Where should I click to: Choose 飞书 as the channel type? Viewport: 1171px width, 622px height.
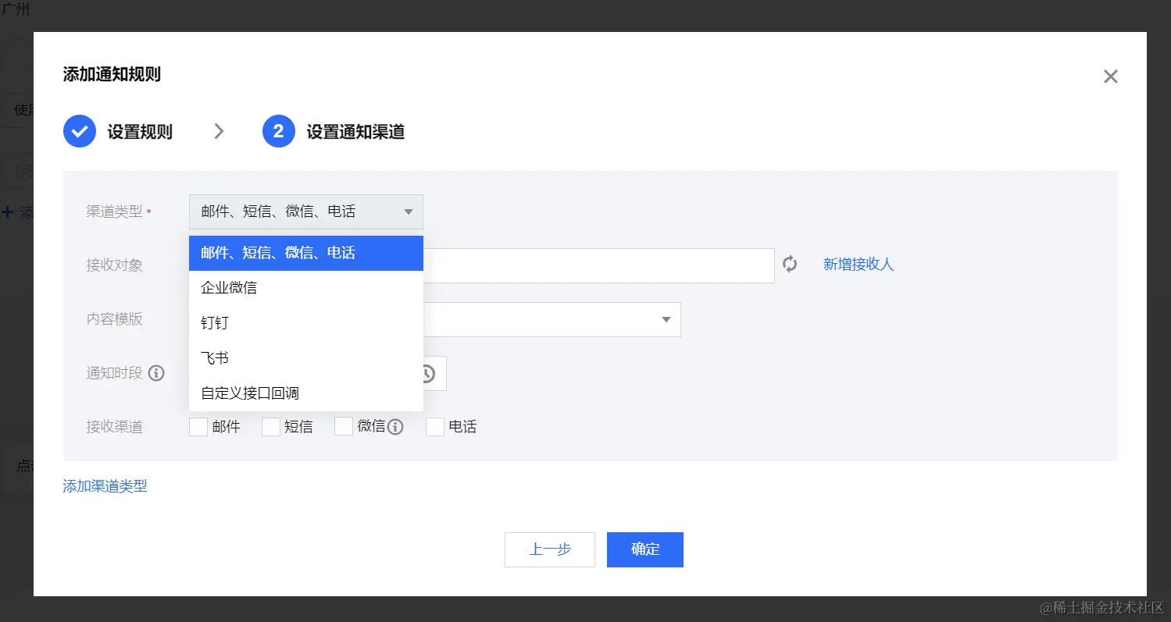pyautogui.click(x=214, y=357)
